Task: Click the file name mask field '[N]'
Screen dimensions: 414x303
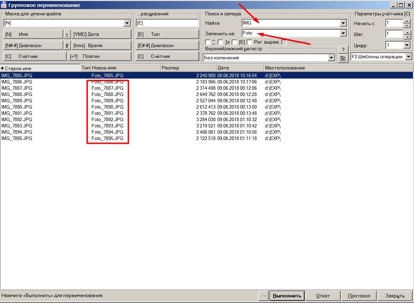Action: pyautogui.click(x=64, y=23)
